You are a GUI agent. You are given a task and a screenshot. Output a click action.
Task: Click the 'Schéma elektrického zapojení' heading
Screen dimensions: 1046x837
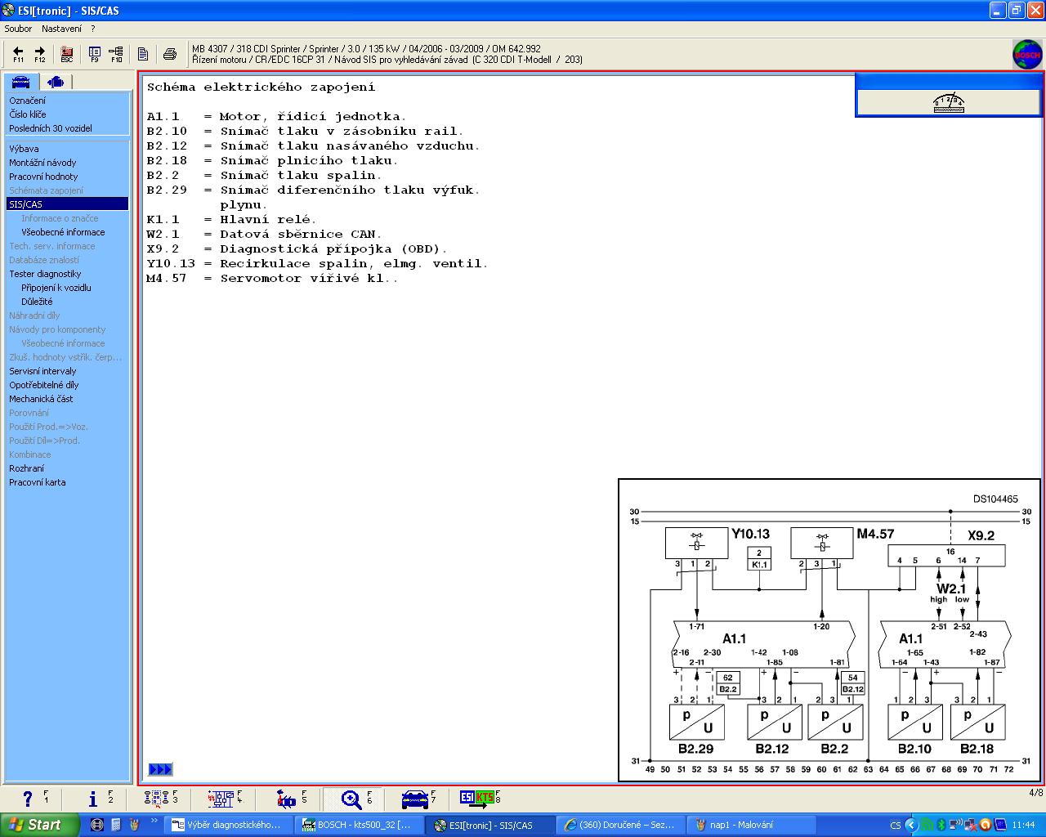(261, 87)
